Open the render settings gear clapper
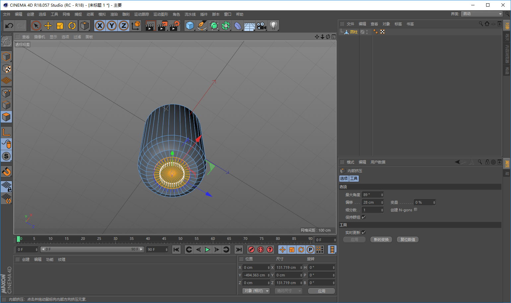511x303 pixels. point(174,26)
